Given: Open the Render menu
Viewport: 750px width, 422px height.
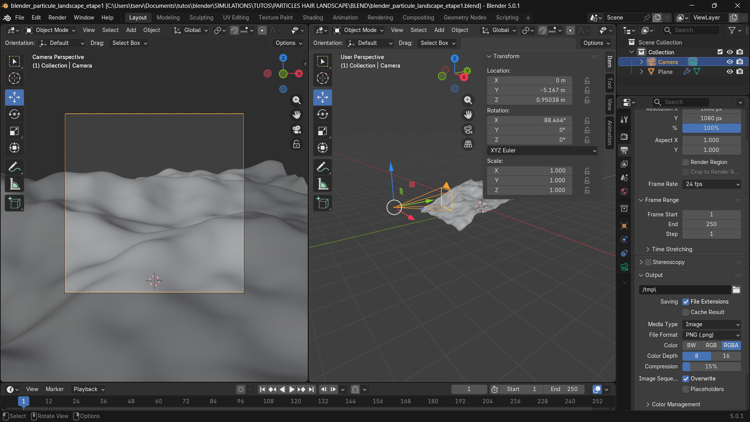Looking at the screenshot, I should point(57,18).
